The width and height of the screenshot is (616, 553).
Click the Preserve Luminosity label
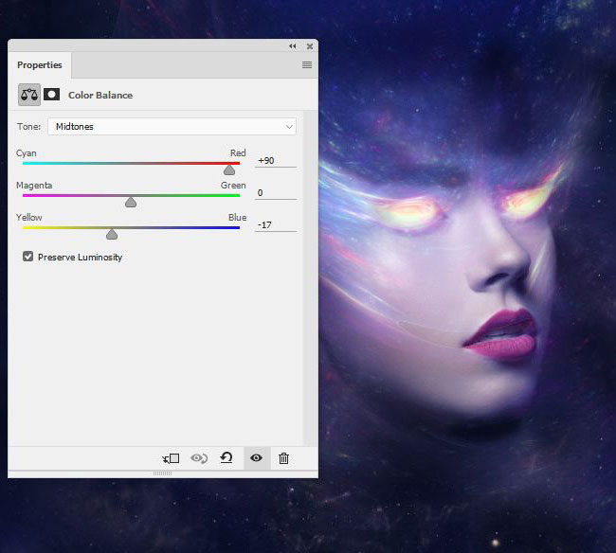[81, 258]
